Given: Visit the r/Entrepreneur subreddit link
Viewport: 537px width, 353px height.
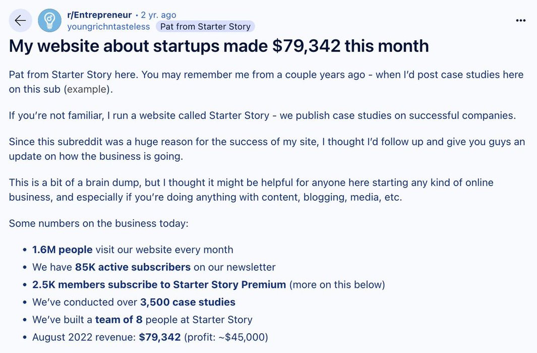Looking at the screenshot, I should tap(99, 15).
